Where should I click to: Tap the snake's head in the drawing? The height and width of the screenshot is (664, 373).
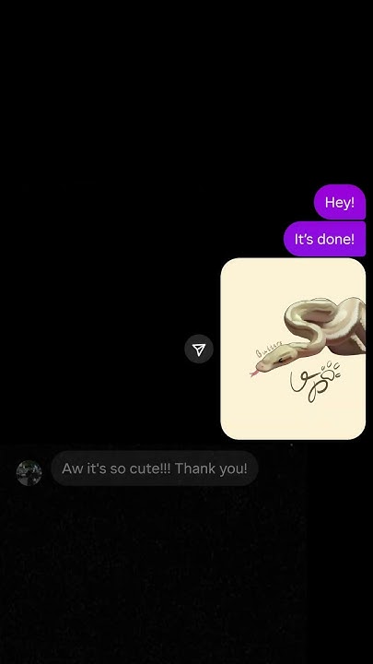274,359
